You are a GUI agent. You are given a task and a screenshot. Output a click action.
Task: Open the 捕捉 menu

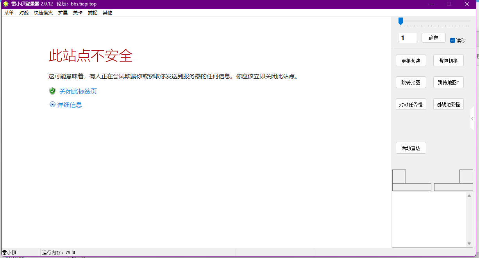[x=92, y=12]
